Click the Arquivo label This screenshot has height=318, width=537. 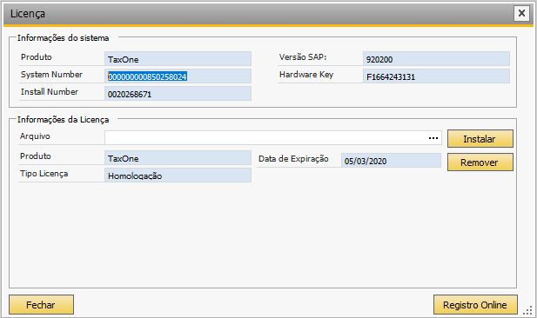pyautogui.click(x=35, y=136)
